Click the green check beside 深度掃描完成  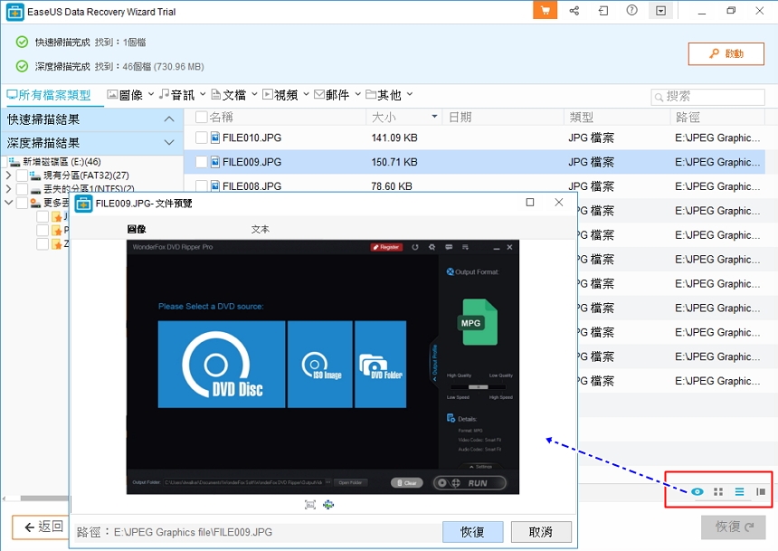22,66
